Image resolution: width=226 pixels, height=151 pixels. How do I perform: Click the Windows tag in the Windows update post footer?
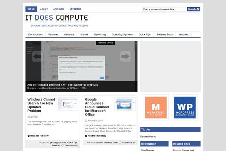click(56, 145)
